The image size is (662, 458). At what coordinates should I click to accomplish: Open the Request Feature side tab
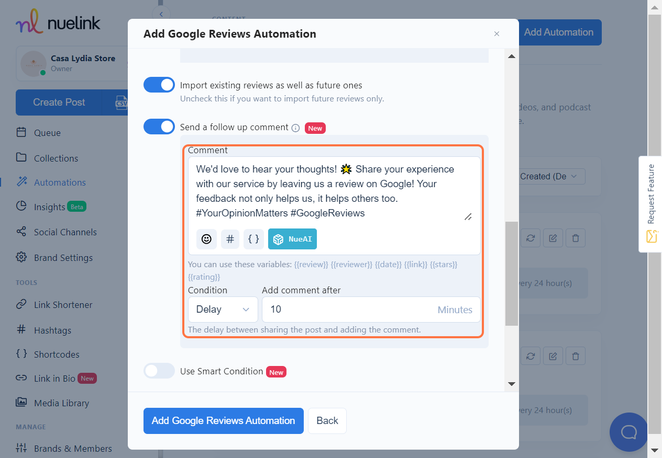pos(650,204)
